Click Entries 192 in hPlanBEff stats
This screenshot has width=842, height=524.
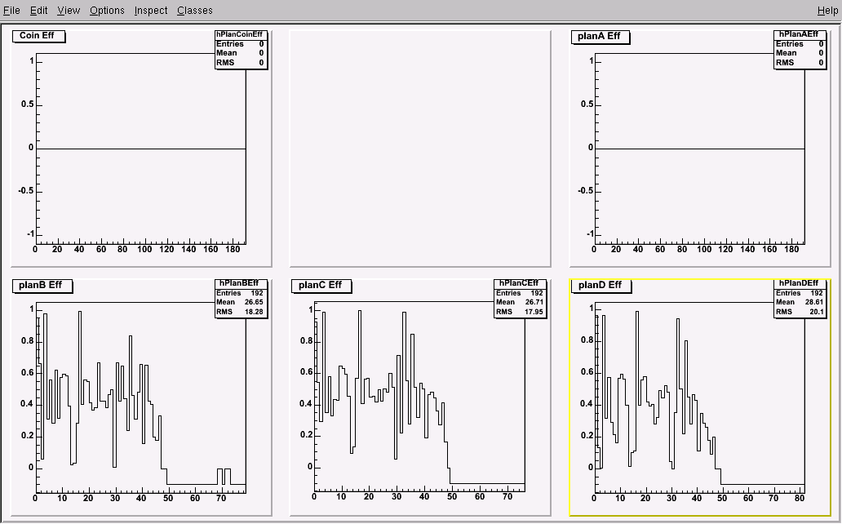(x=240, y=293)
